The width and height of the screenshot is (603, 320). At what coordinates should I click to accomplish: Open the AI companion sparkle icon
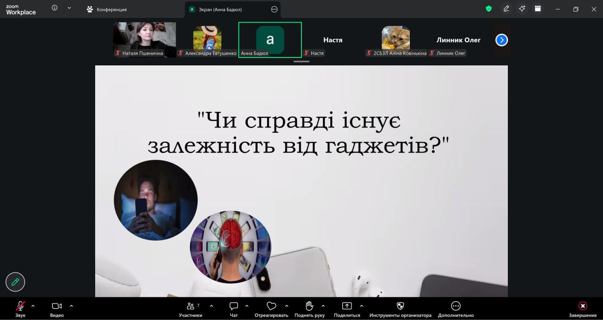click(522, 8)
